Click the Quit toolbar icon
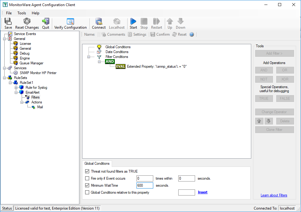301x212 pixels. click(x=46, y=21)
